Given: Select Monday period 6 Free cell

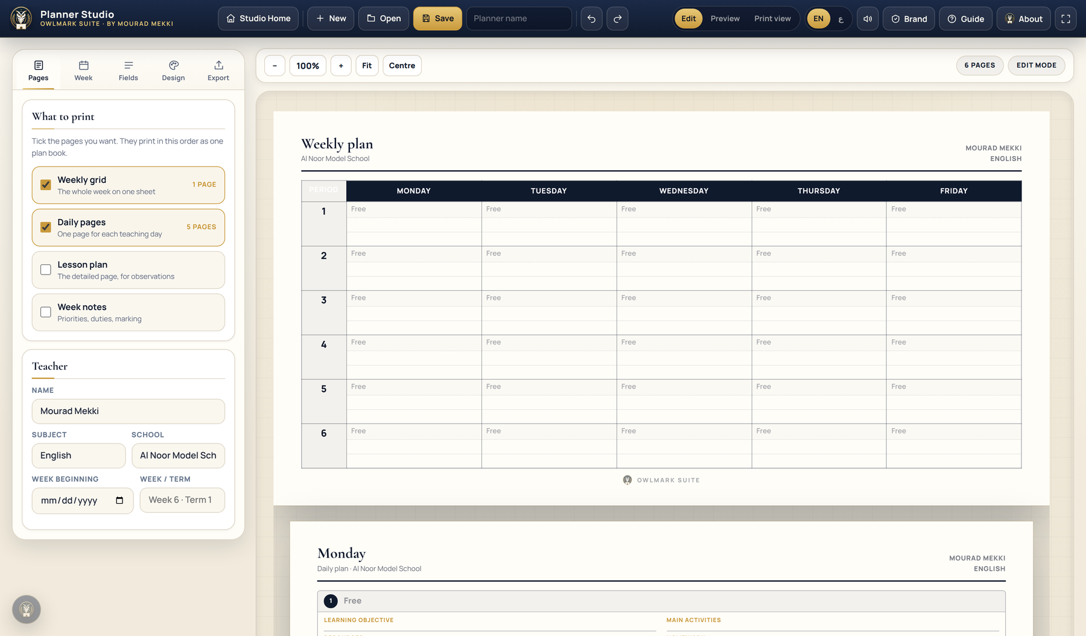Looking at the screenshot, I should click(414, 446).
